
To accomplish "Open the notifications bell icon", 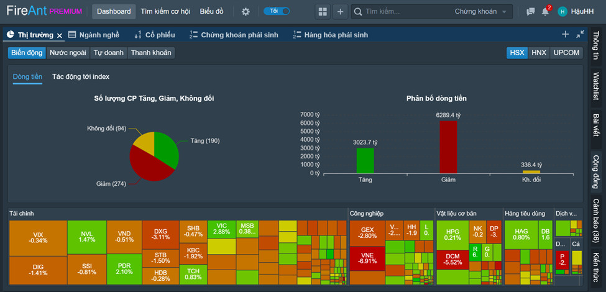I will 545,12.
